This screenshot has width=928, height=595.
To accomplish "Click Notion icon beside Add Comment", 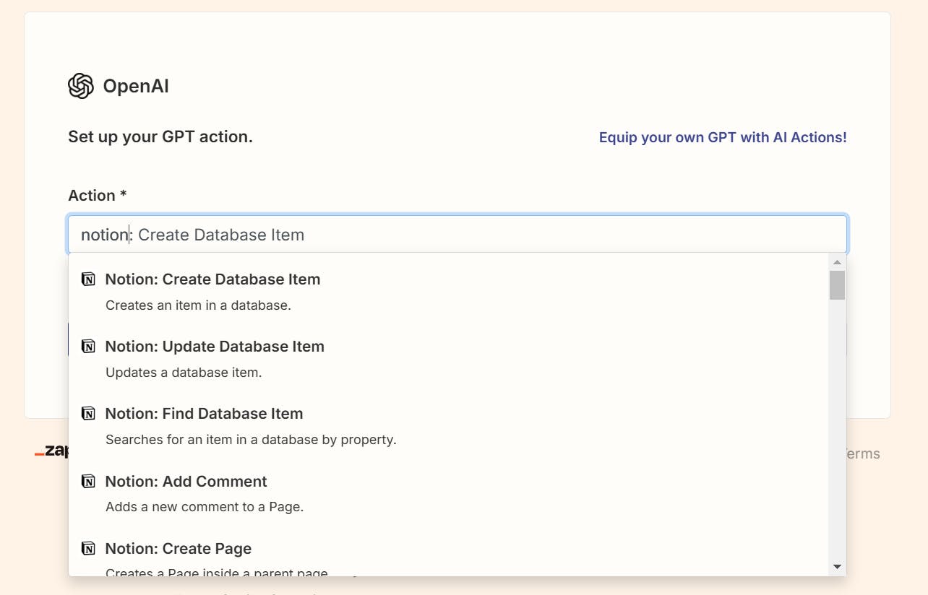I will (88, 482).
